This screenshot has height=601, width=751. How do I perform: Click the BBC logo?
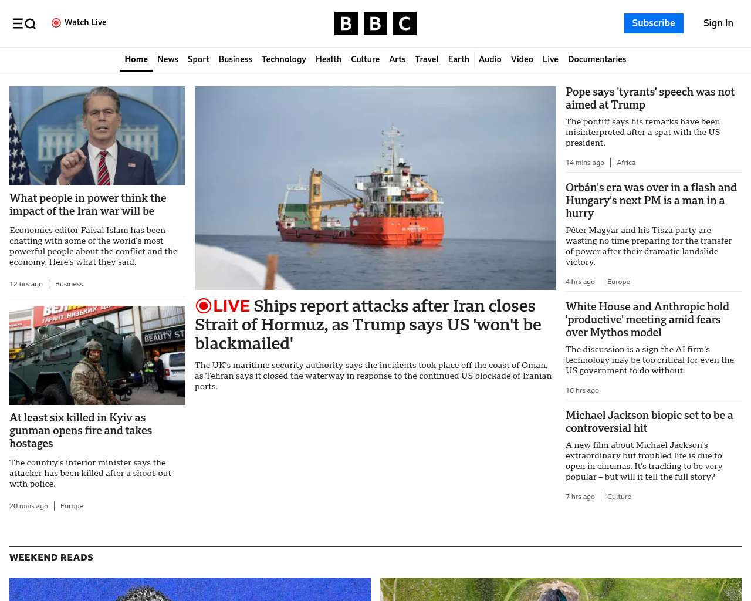[x=375, y=23]
